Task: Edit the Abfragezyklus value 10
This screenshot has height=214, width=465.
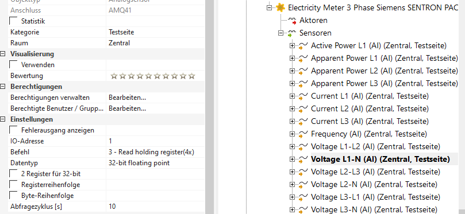Action: (x=155, y=207)
